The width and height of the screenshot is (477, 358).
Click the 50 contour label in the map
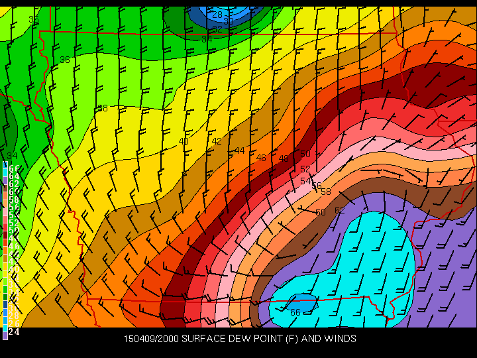point(305,154)
